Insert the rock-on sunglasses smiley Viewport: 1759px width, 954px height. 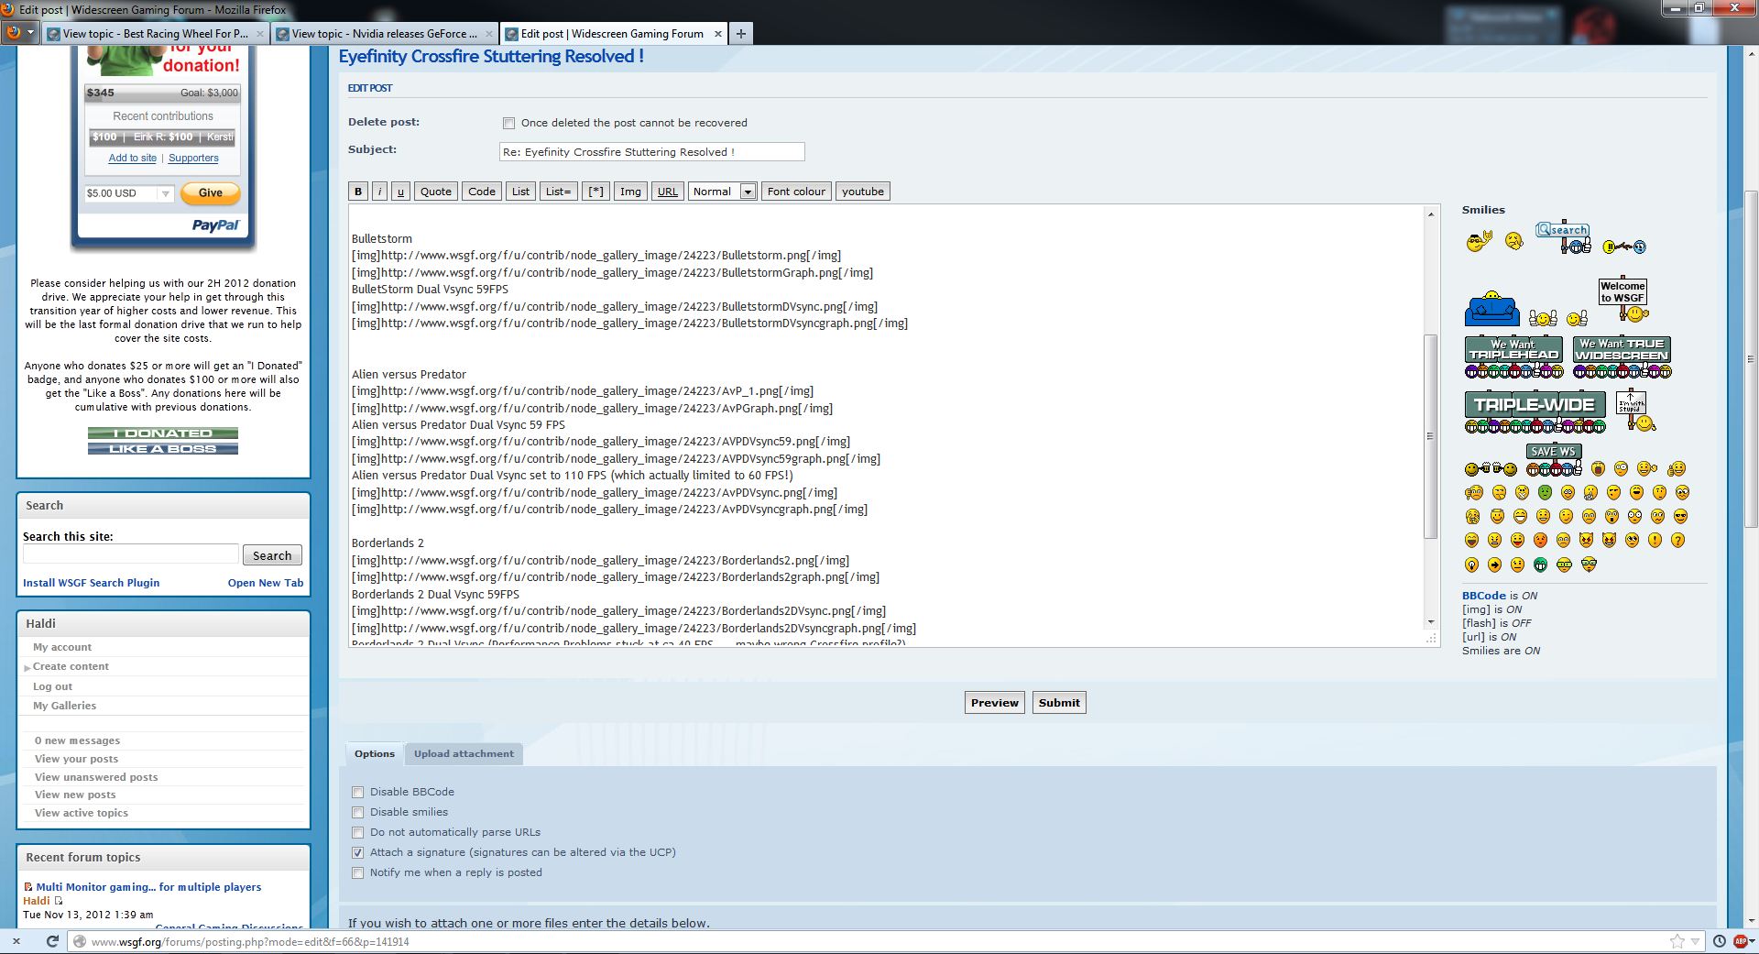click(1478, 241)
